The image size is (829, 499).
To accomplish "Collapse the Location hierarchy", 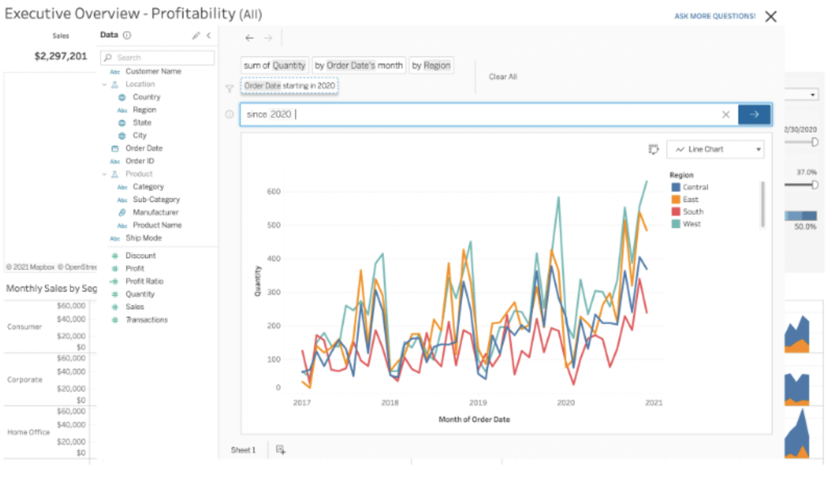I will [x=104, y=84].
